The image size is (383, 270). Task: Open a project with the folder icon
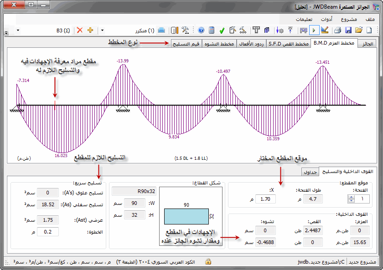coord(359,31)
